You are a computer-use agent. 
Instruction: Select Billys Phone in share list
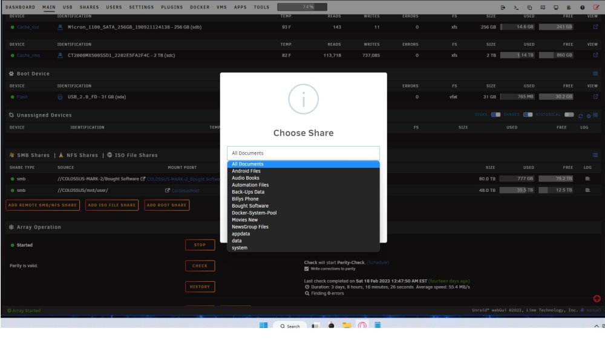303,199
